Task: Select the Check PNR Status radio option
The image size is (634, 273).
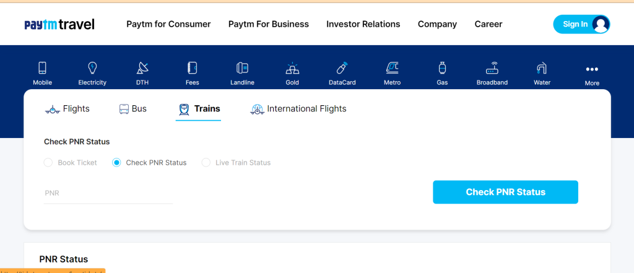Action: point(116,163)
